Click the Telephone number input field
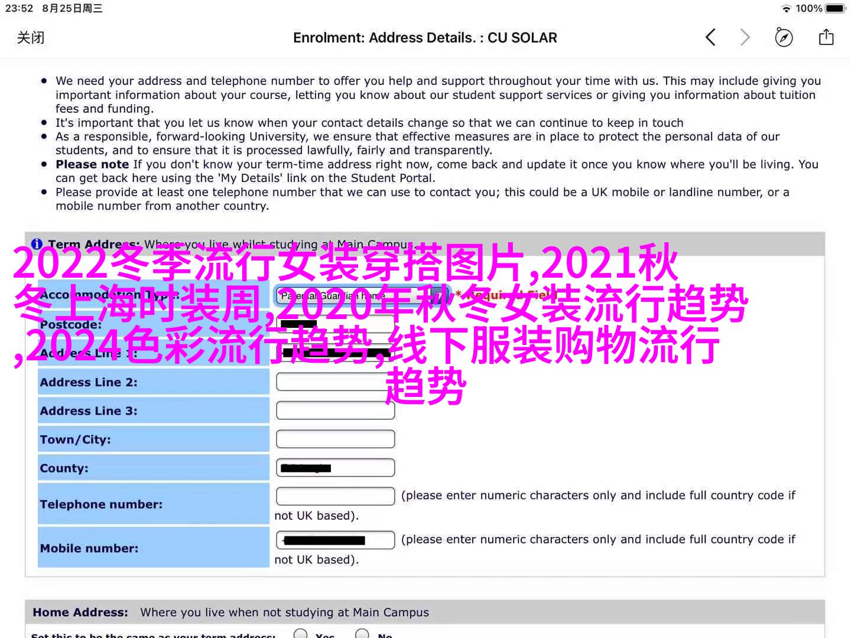851x638 pixels. [335, 496]
